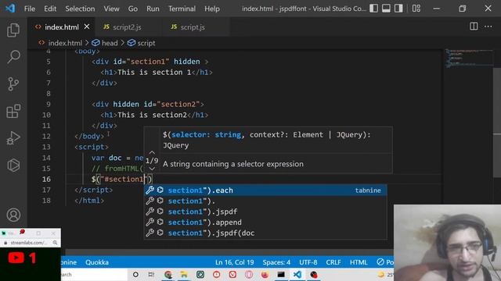Screen dimensions: 501x281
Task: Click the VS Code logo icon
Action: (x=10, y=9)
